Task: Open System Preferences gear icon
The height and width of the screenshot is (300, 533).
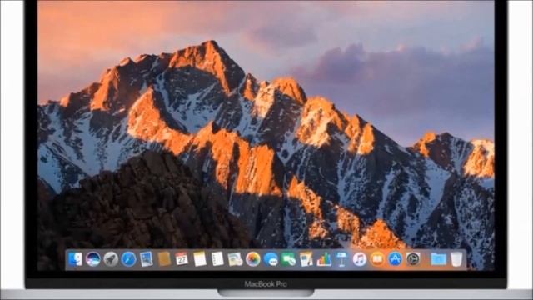Action: click(x=413, y=259)
